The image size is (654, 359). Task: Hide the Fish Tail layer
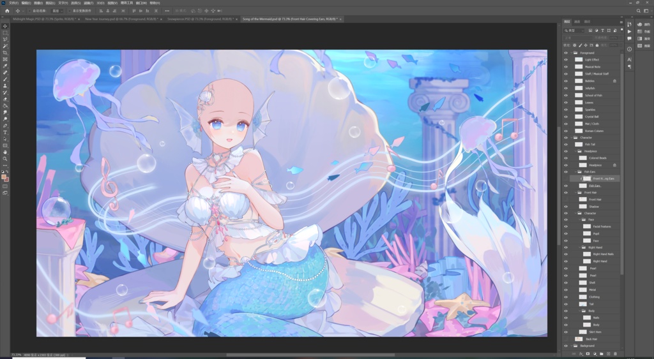click(x=566, y=145)
